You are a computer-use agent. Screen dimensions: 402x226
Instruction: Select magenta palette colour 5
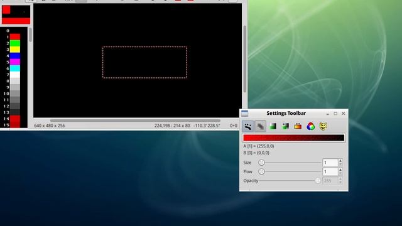pyautogui.click(x=15, y=62)
